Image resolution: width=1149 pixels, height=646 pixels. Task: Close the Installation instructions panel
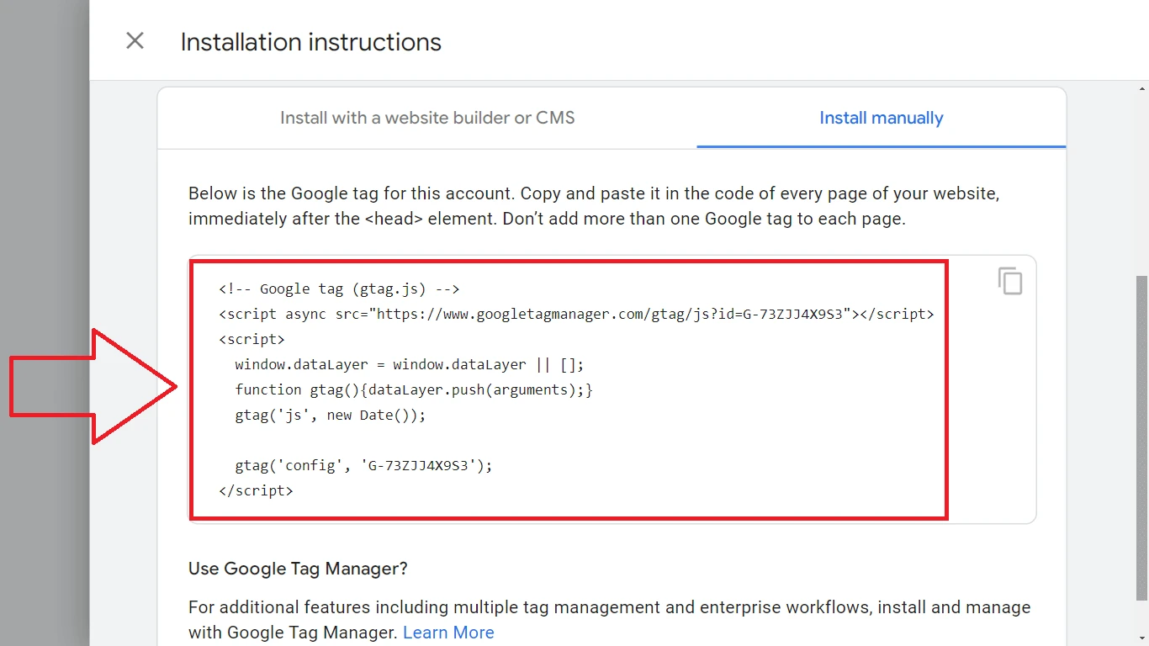click(135, 41)
